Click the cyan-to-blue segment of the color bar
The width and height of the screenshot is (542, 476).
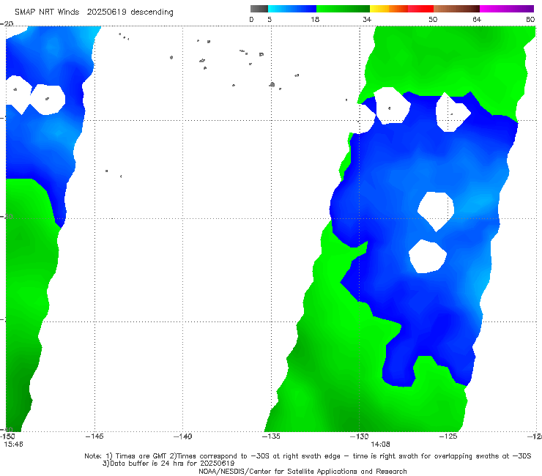point(292,9)
